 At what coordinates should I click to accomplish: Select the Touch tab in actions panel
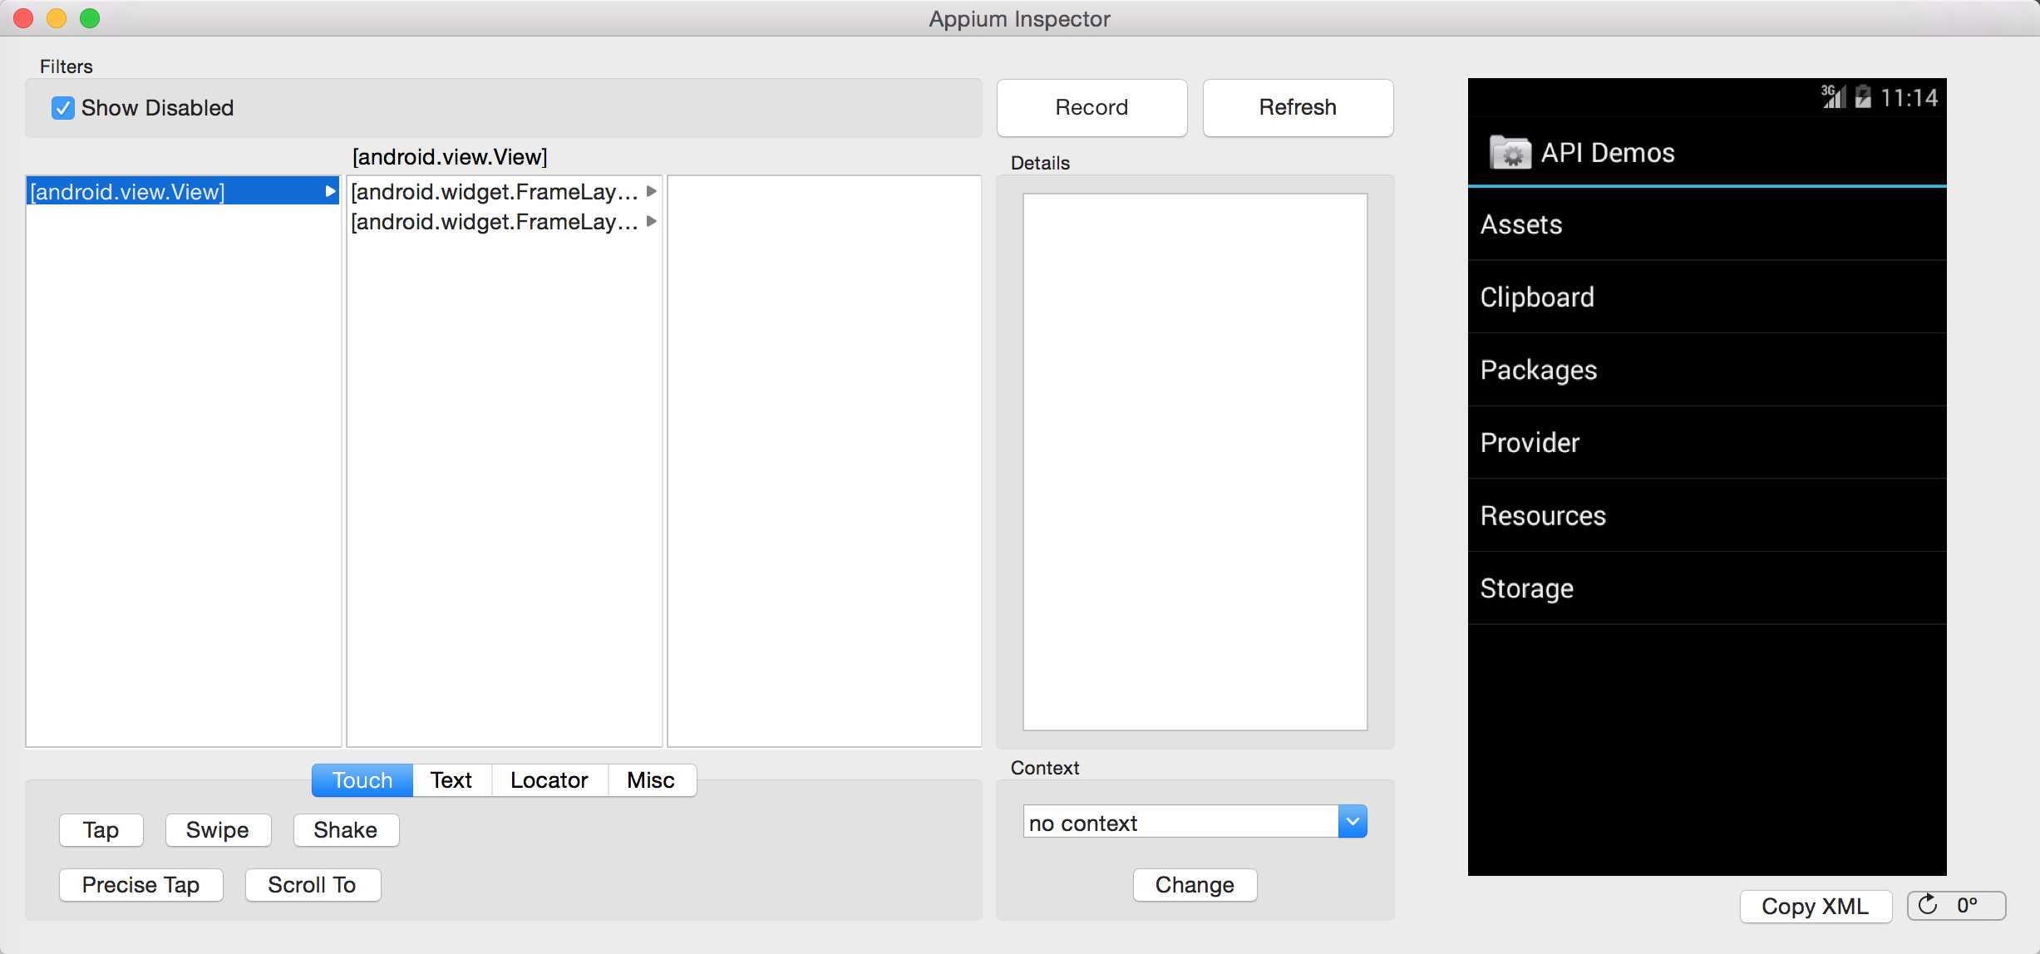(363, 779)
